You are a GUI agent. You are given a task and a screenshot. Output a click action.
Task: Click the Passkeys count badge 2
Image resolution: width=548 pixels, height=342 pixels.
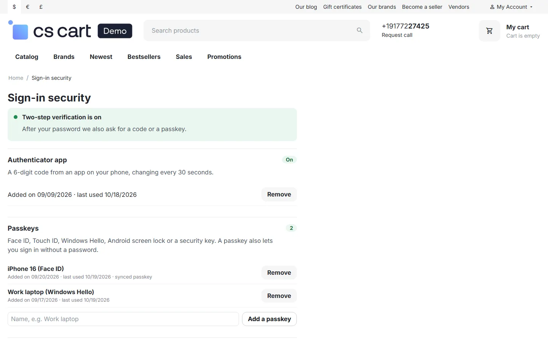pos(291,228)
